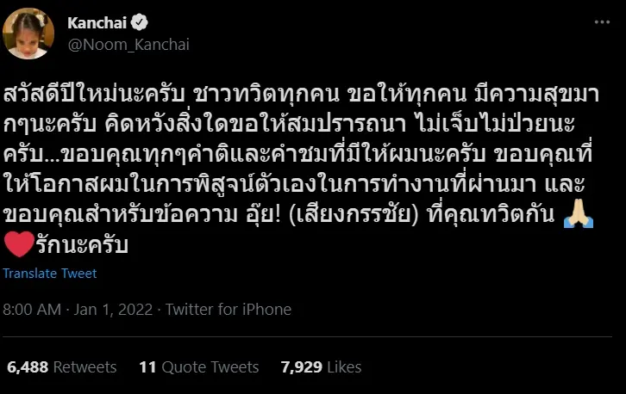Click the Translate Tweet link
626x394 pixels.
(50, 274)
